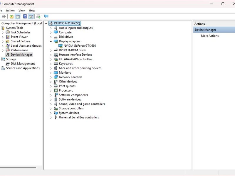This screenshot has width=235, height=176.
Task: Click the Help toolbar icon (blue question mark)
Action: tap(25, 16)
